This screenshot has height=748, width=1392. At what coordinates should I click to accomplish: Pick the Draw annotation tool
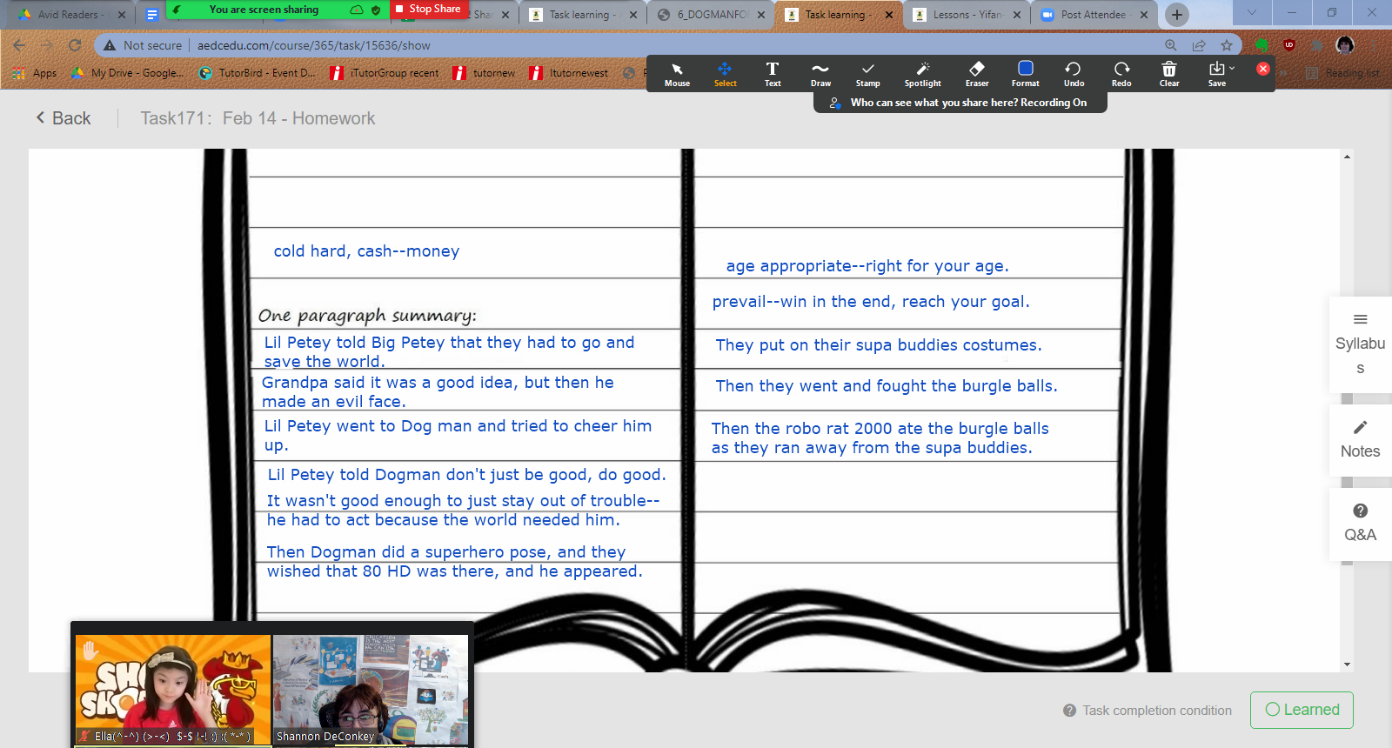click(820, 75)
